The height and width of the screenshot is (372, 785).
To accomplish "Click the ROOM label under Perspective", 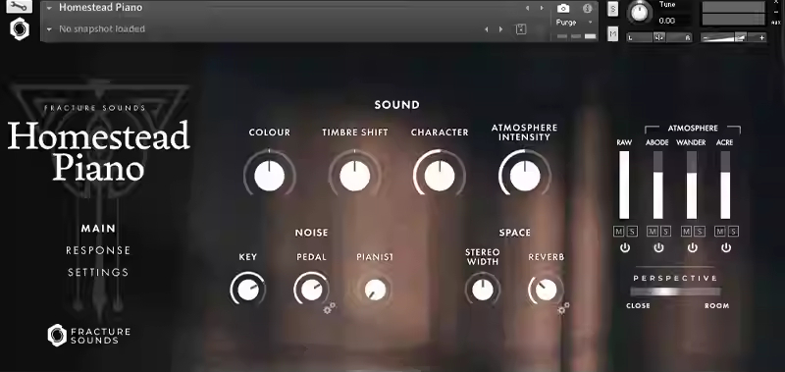I will 717,305.
